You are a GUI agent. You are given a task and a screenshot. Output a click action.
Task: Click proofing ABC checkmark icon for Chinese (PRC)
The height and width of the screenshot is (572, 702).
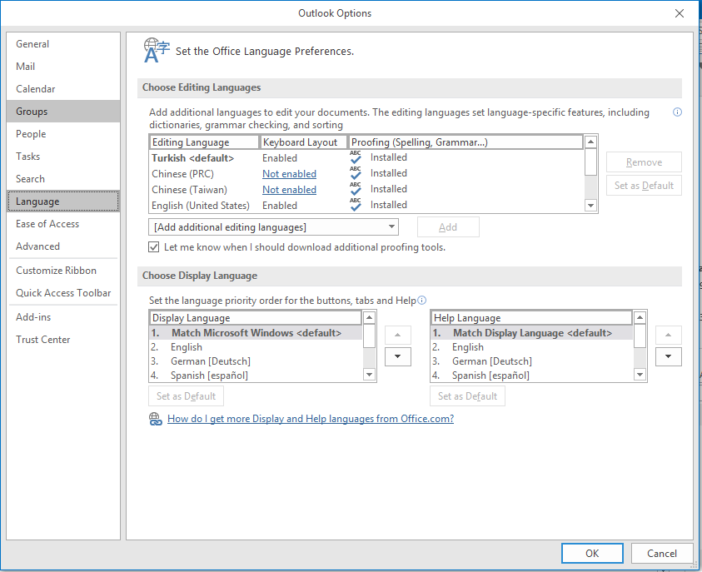[x=356, y=173]
